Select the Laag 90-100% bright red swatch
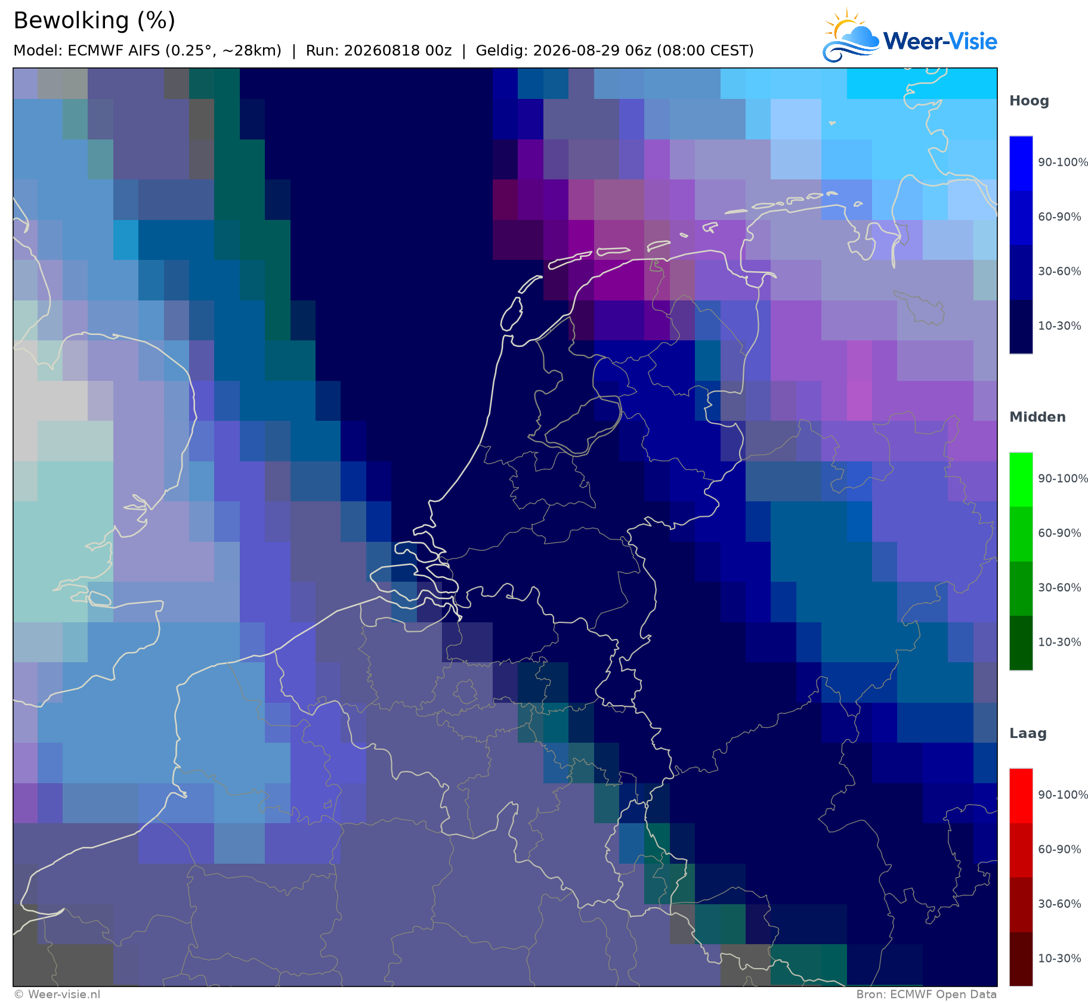 tap(1021, 796)
